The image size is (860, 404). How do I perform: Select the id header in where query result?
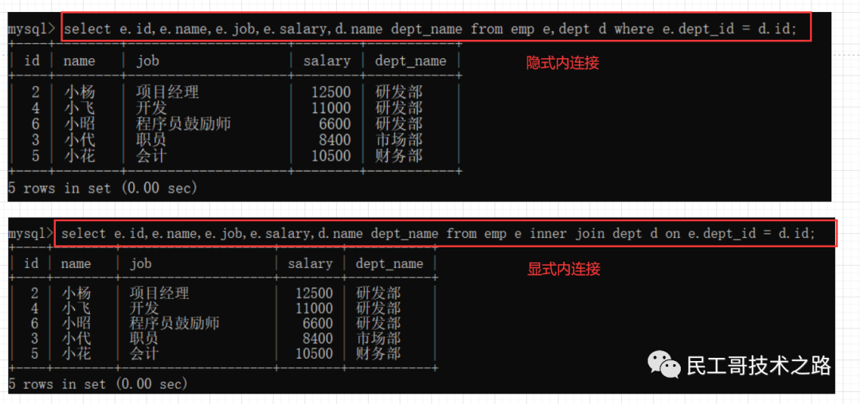point(33,60)
